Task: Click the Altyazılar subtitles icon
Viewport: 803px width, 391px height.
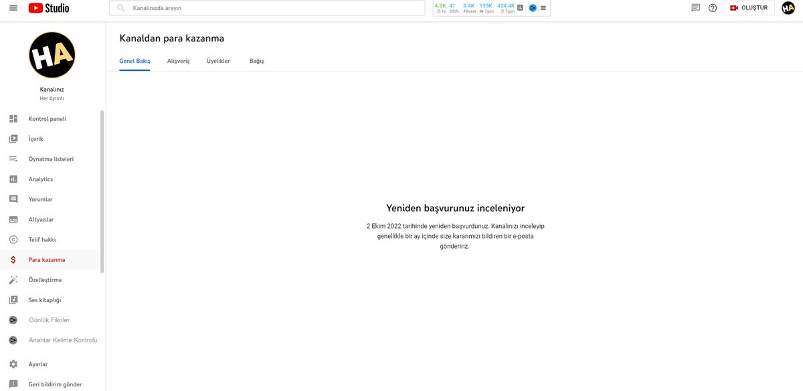Action: click(x=13, y=219)
